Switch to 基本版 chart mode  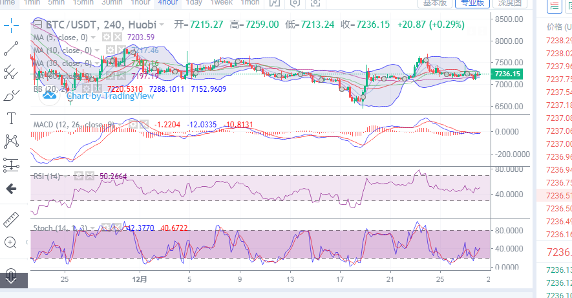point(435,3)
